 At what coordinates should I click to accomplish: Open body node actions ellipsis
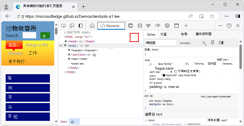(x=61, y=46)
